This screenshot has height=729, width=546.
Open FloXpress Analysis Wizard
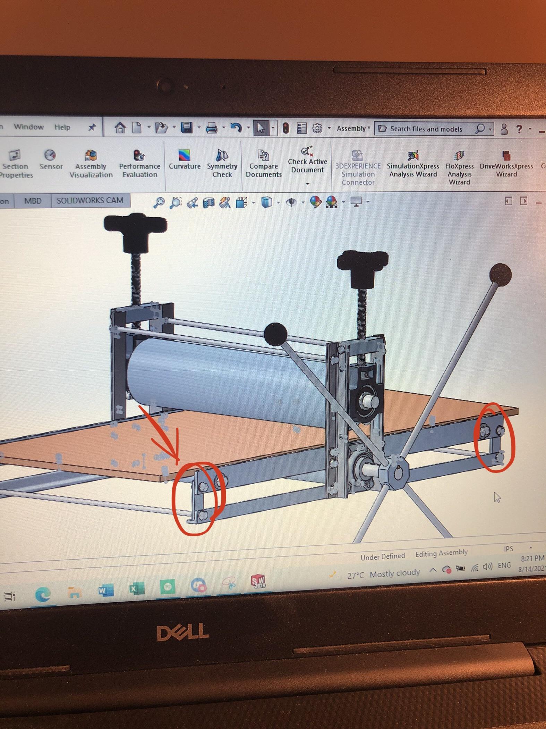(459, 166)
